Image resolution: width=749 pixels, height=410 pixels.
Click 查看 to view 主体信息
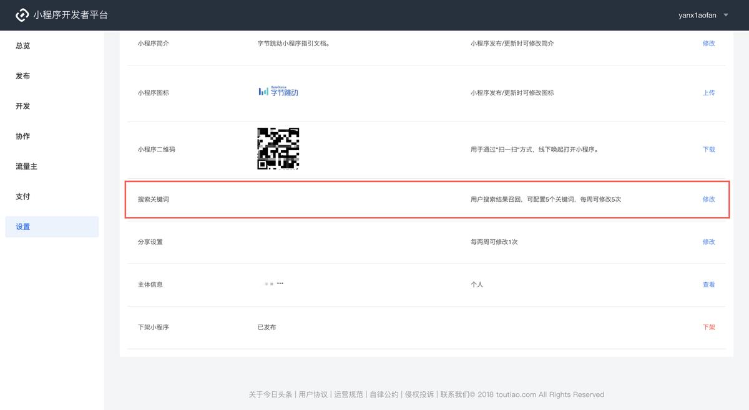709,284
